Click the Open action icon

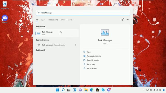coord(84,52)
